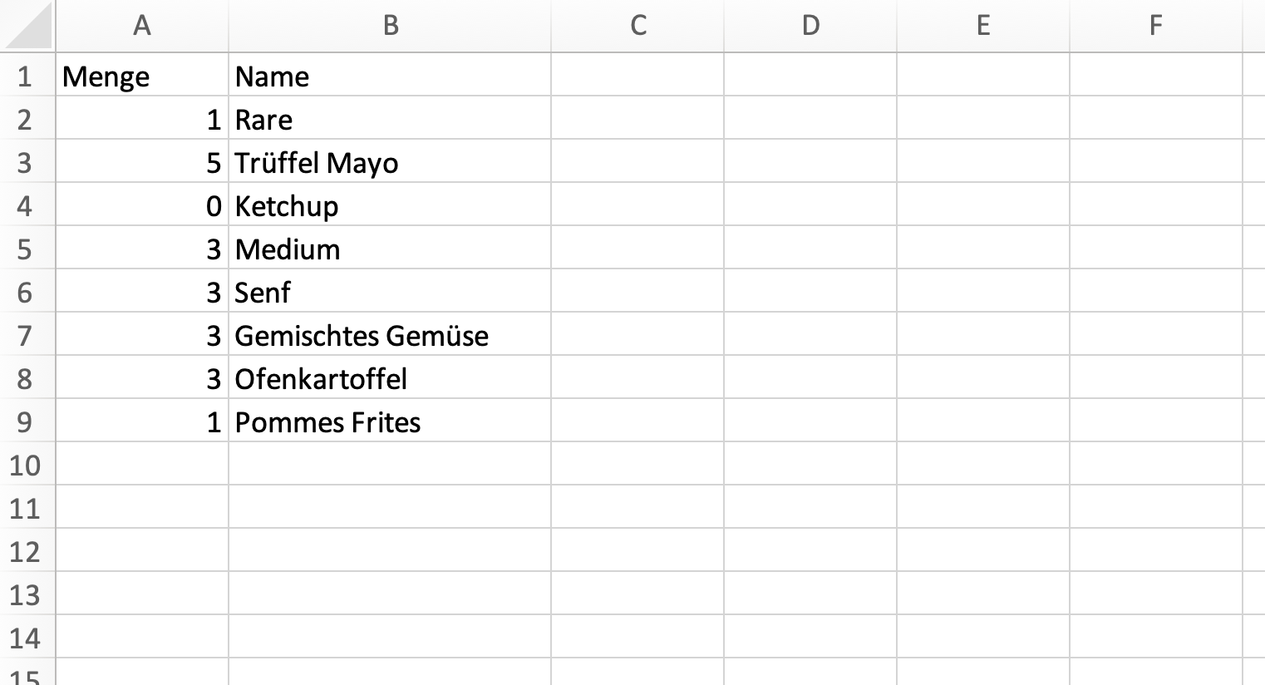Click the Menge header cell
The width and height of the screenshot is (1265, 685).
click(142, 75)
